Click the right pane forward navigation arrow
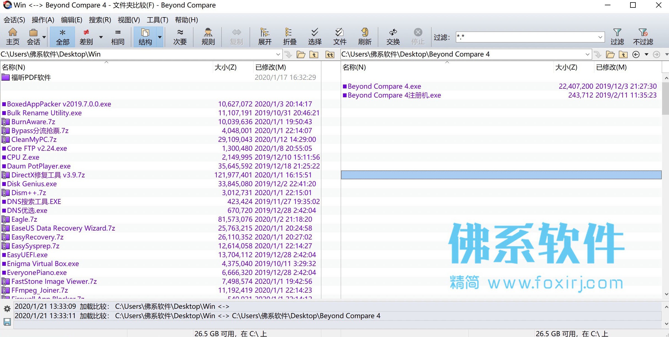 tap(656, 55)
